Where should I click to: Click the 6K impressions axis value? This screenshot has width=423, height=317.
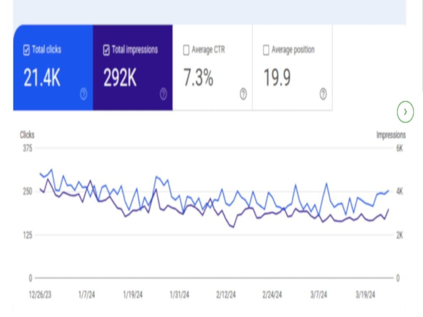(x=400, y=148)
